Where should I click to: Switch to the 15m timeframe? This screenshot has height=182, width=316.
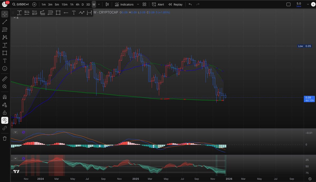(64, 4)
